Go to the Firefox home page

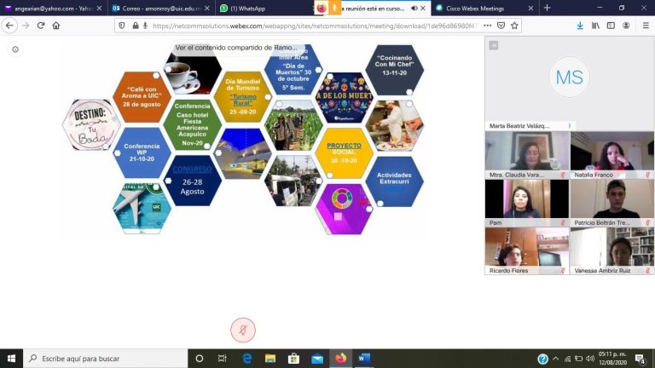(56, 26)
